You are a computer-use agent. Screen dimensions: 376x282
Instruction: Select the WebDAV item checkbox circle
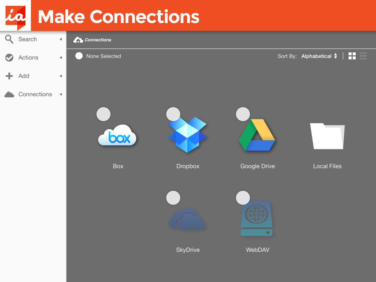243,198
